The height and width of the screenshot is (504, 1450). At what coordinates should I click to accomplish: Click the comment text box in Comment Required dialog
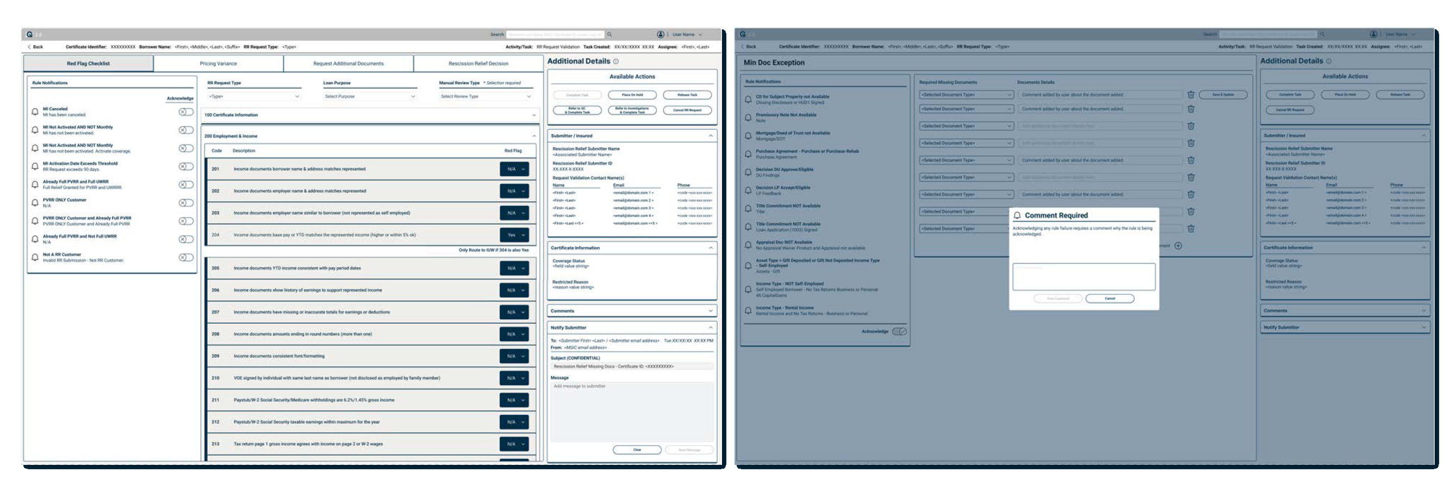coord(1084,277)
